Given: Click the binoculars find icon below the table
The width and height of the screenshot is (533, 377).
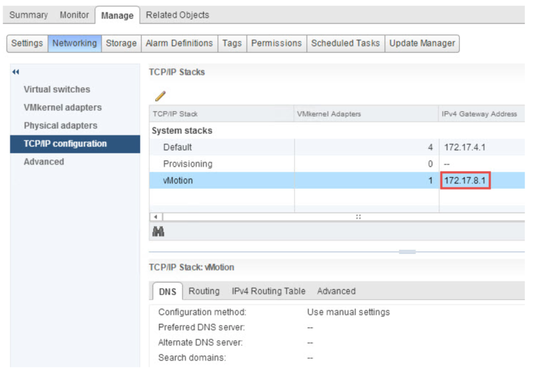Looking at the screenshot, I should 158,232.
